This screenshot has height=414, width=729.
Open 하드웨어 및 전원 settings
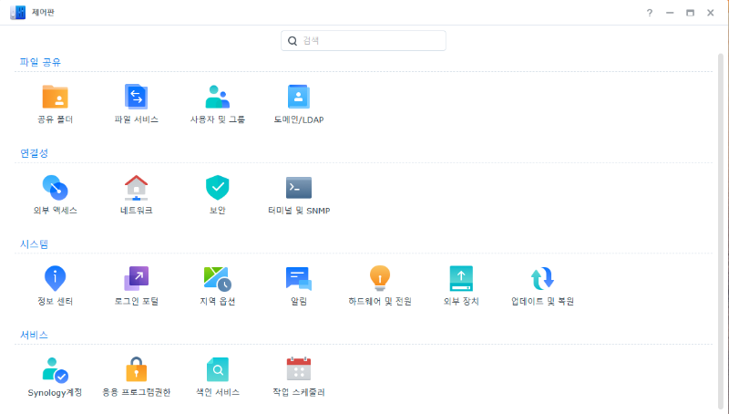tap(380, 279)
